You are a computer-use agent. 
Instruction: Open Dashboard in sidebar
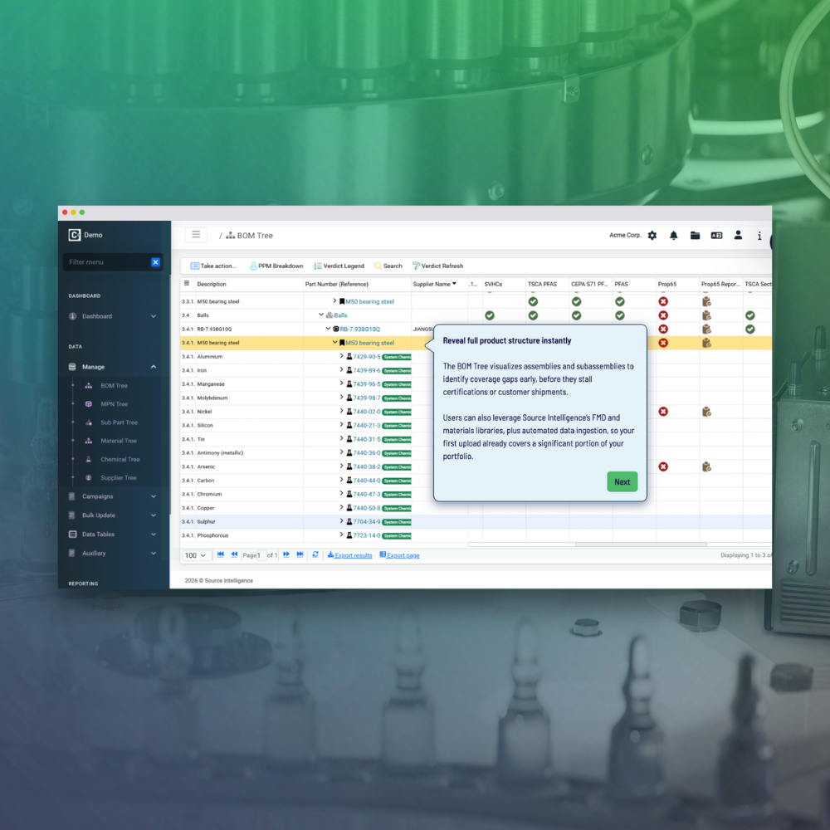[x=112, y=316]
